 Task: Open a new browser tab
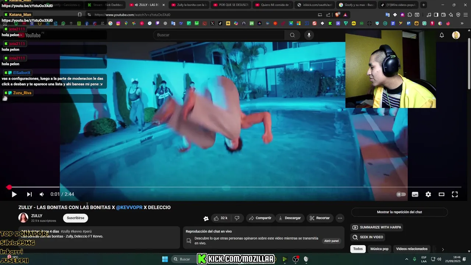424,5
